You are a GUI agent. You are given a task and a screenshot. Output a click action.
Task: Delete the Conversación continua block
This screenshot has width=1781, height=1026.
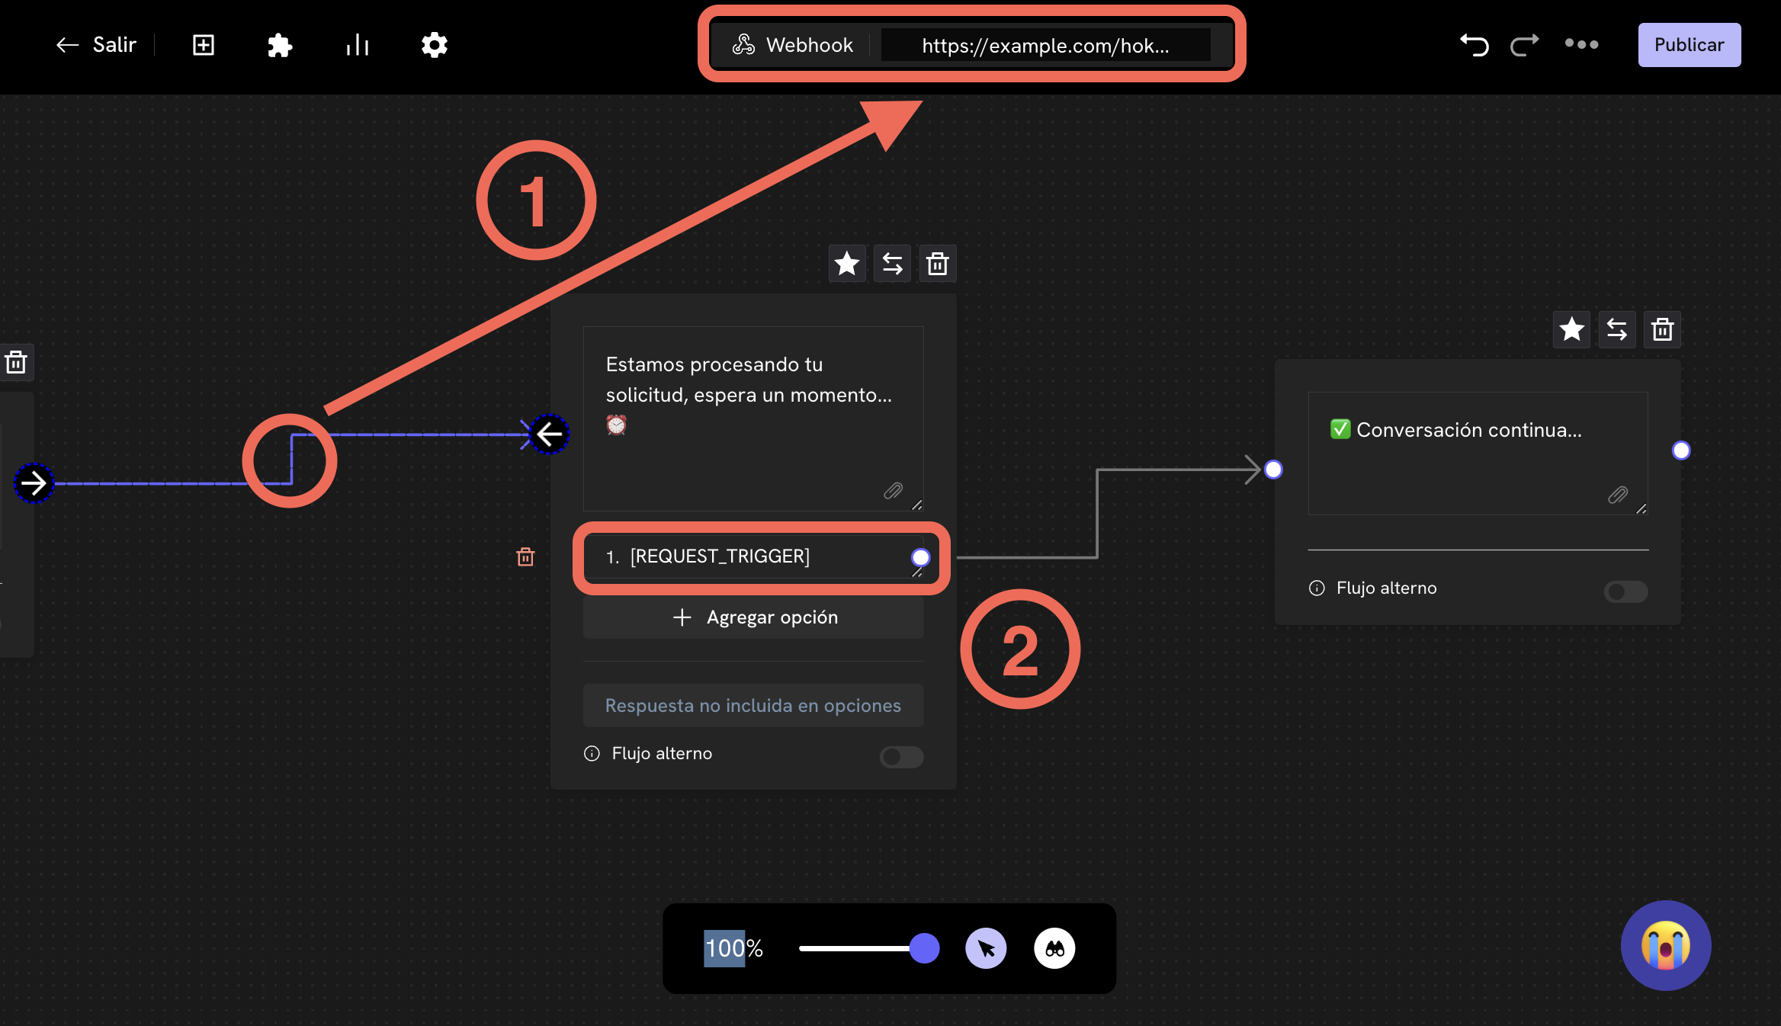pyautogui.click(x=1662, y=329)
